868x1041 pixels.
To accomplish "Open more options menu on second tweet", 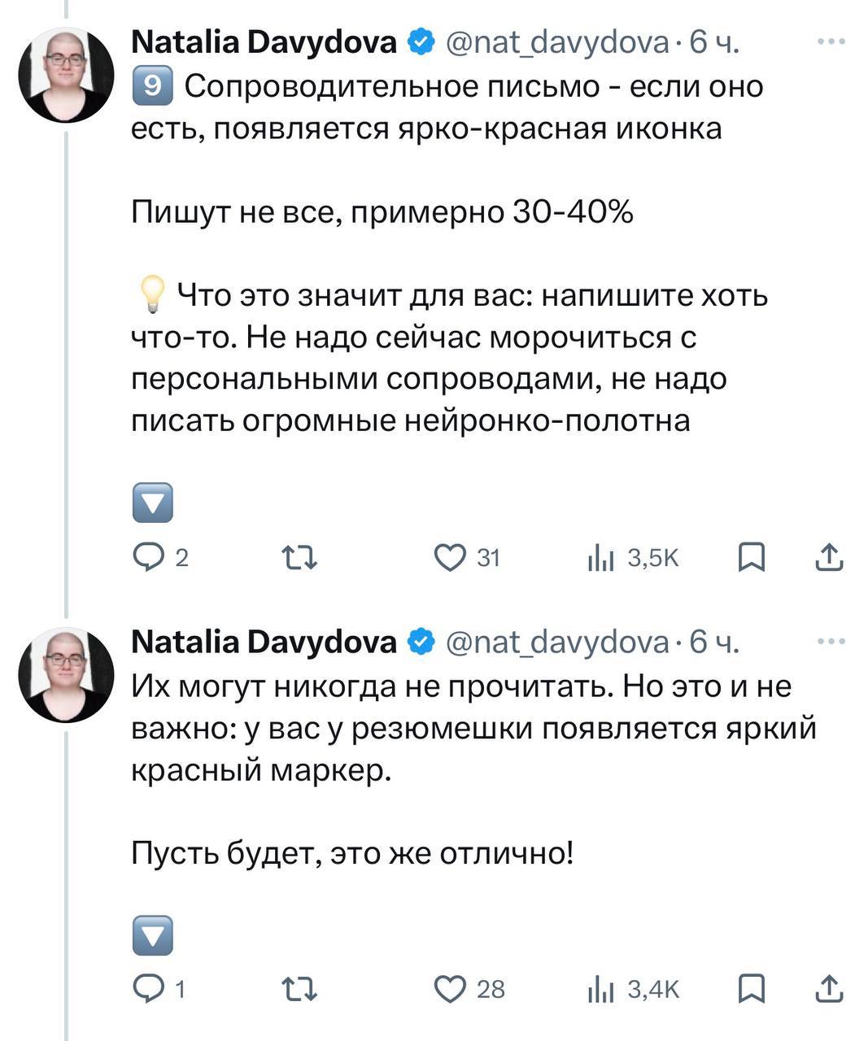I will 831,642.
